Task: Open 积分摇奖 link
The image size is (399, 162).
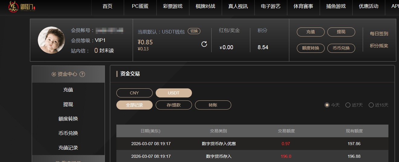Action: pyautogui.click(x=379, y=46)
